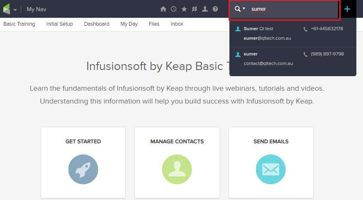Open Get Started rocket icon
The image size is (363, 200).
[83, 169]
